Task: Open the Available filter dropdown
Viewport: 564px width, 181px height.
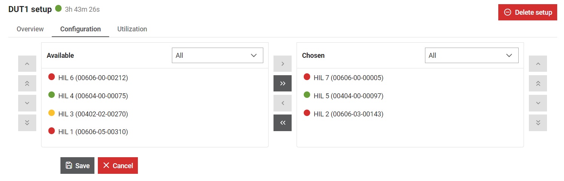Action: coord(217,56)
